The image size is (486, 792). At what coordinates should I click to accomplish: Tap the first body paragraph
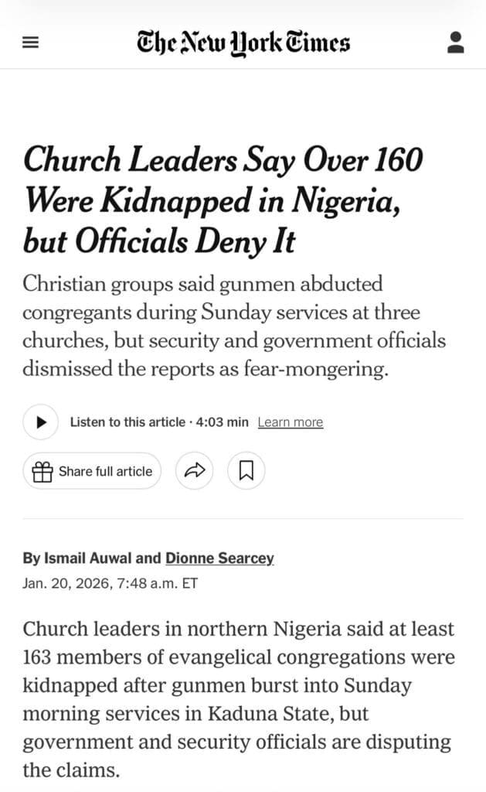232,685
